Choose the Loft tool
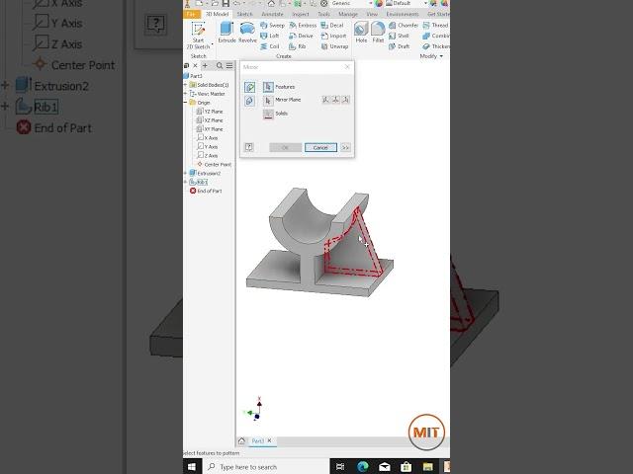This screenshot has height=474, width=633. pyautogui.click(x=270, y=36)
